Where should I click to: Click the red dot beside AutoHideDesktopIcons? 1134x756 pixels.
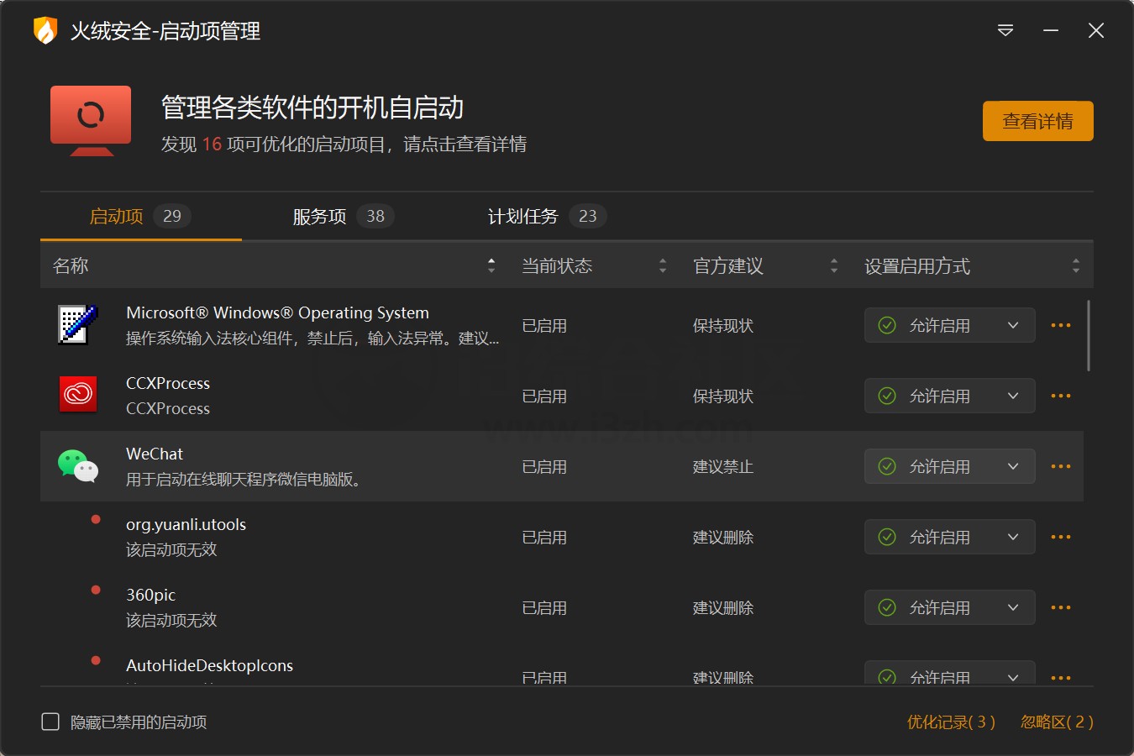[96, 661]
